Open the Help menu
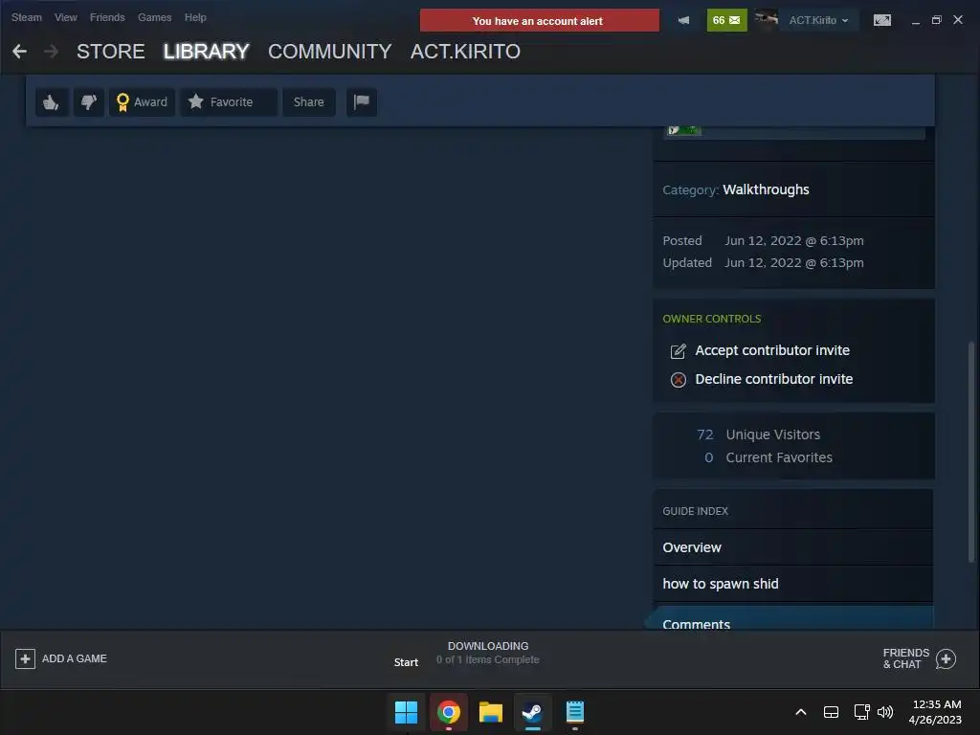The image size is (980, 735). coord(195,17)
